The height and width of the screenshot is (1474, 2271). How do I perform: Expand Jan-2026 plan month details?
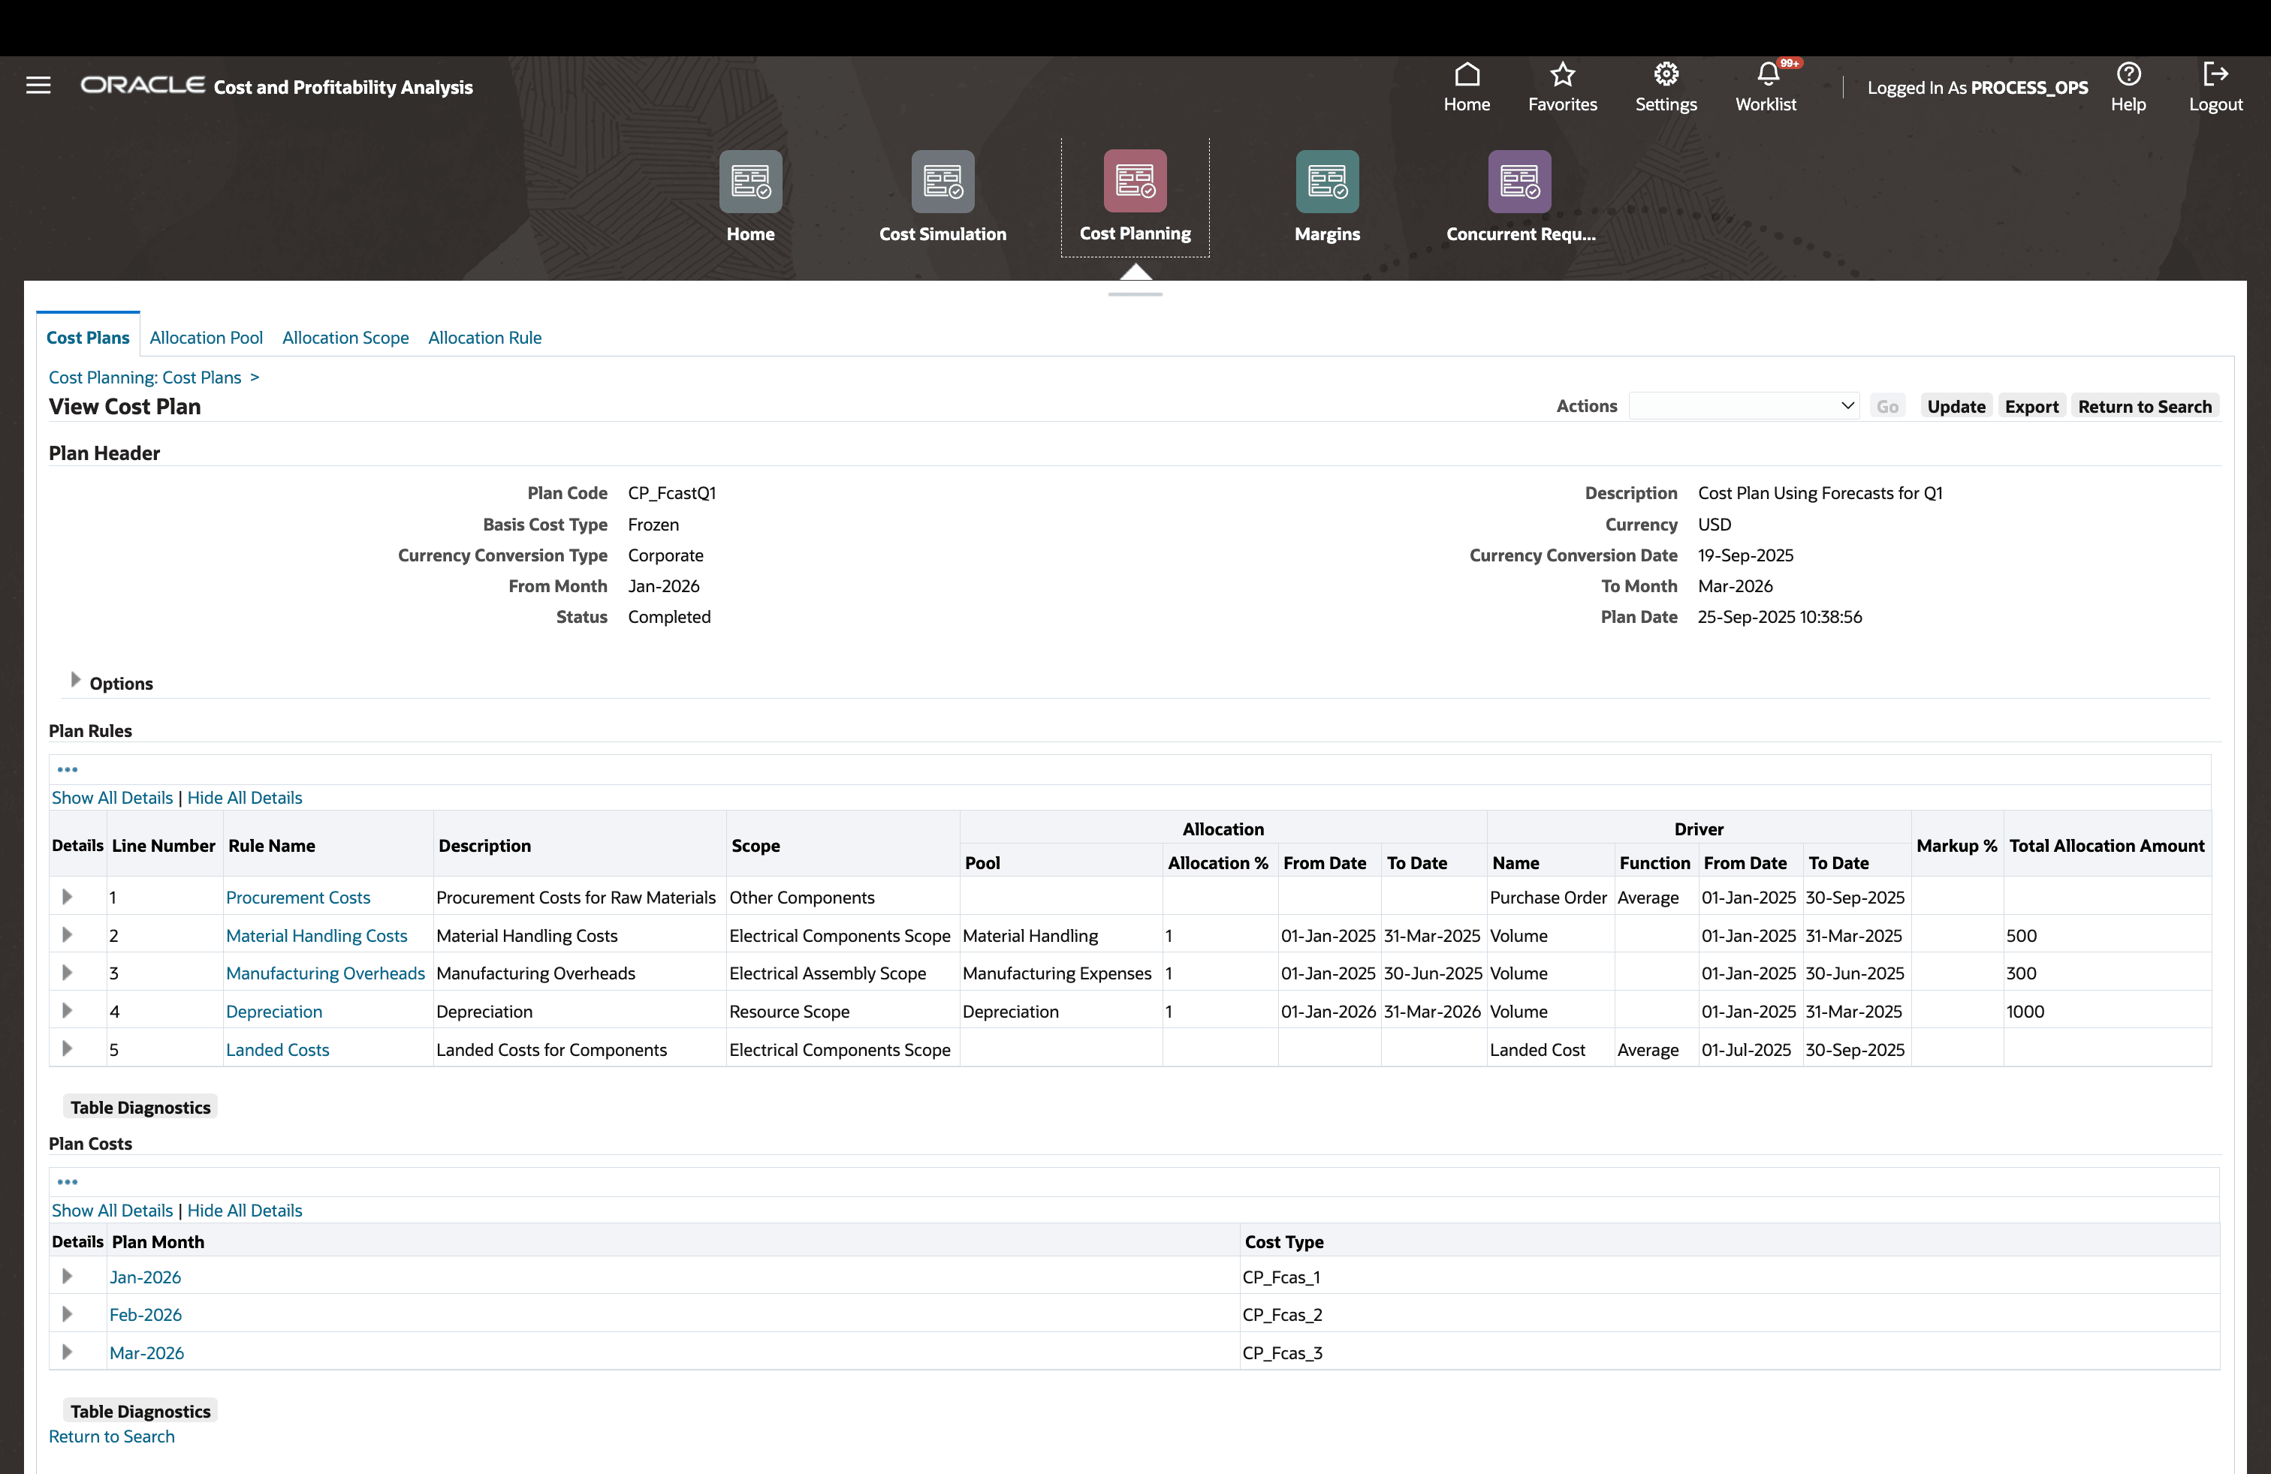(67, 1276)
